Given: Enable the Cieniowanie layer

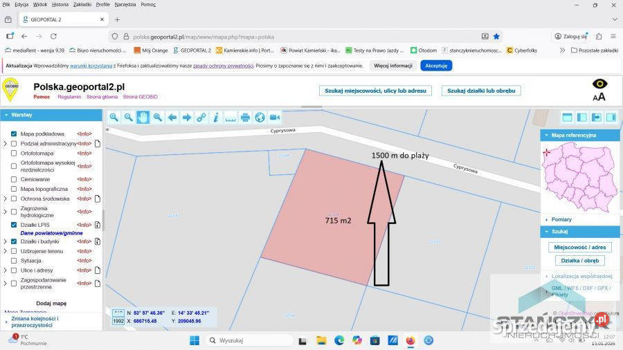Looking at the screenshot, I should click(x=14, y=179).
